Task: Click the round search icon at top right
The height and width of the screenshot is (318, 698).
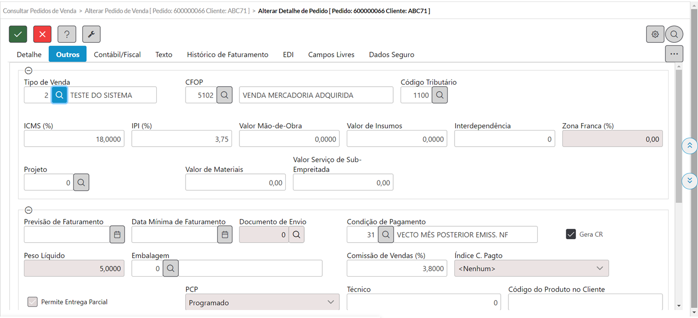Action: click(674, 34)
